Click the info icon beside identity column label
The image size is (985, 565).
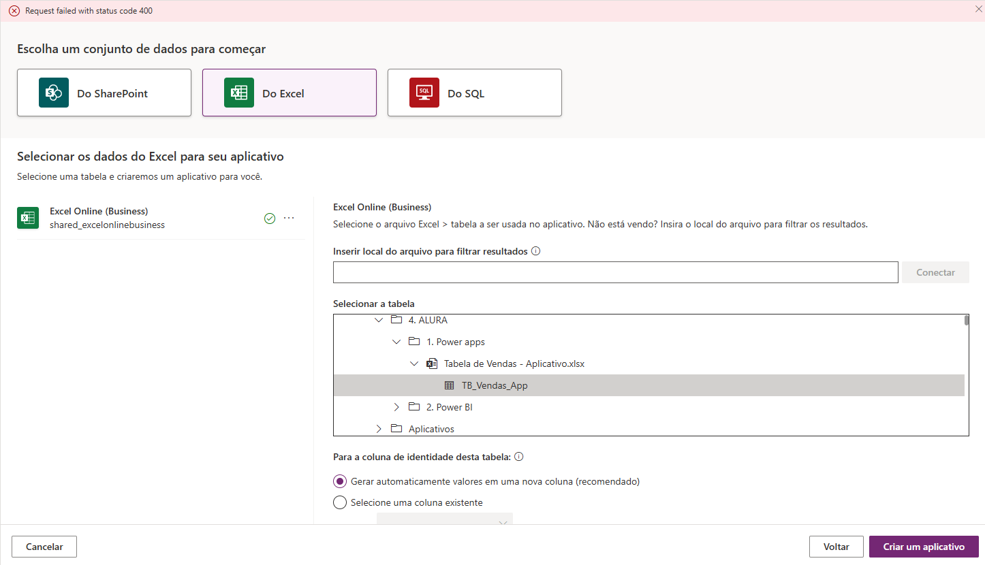518,457
